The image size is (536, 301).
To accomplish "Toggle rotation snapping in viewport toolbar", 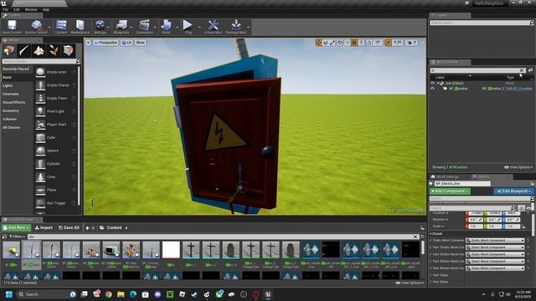I will pyautogui.click(x=368, y=43).
